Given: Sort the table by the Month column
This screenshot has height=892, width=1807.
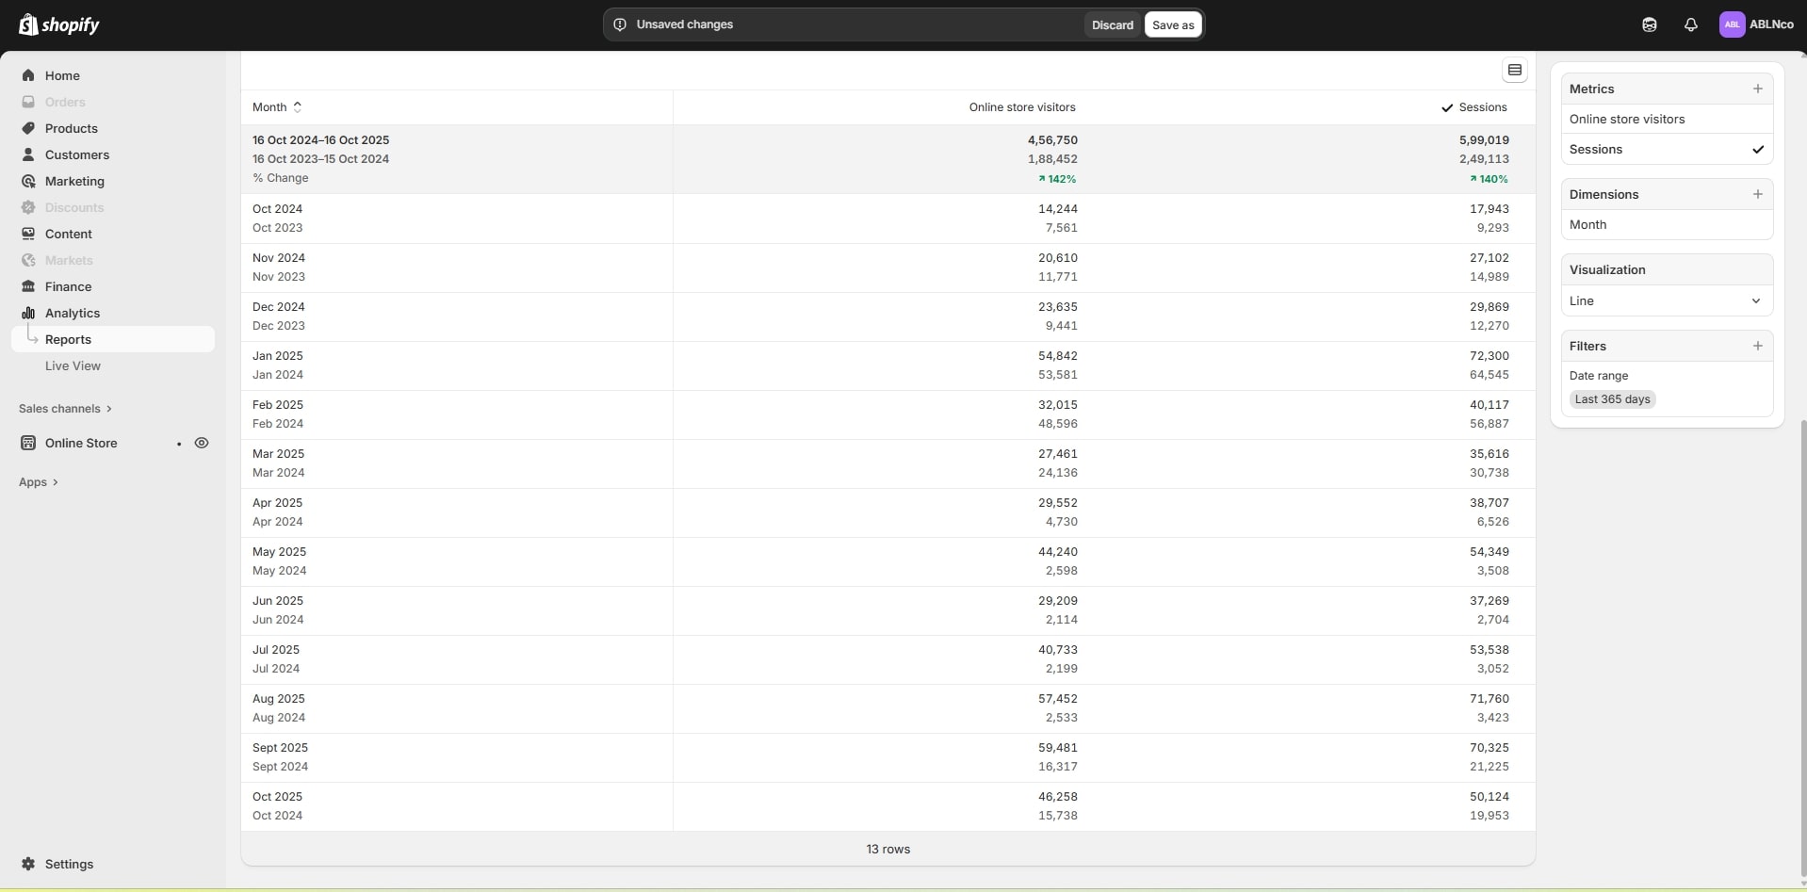Looking at the screenshot, I should click(x=277, y=107).
